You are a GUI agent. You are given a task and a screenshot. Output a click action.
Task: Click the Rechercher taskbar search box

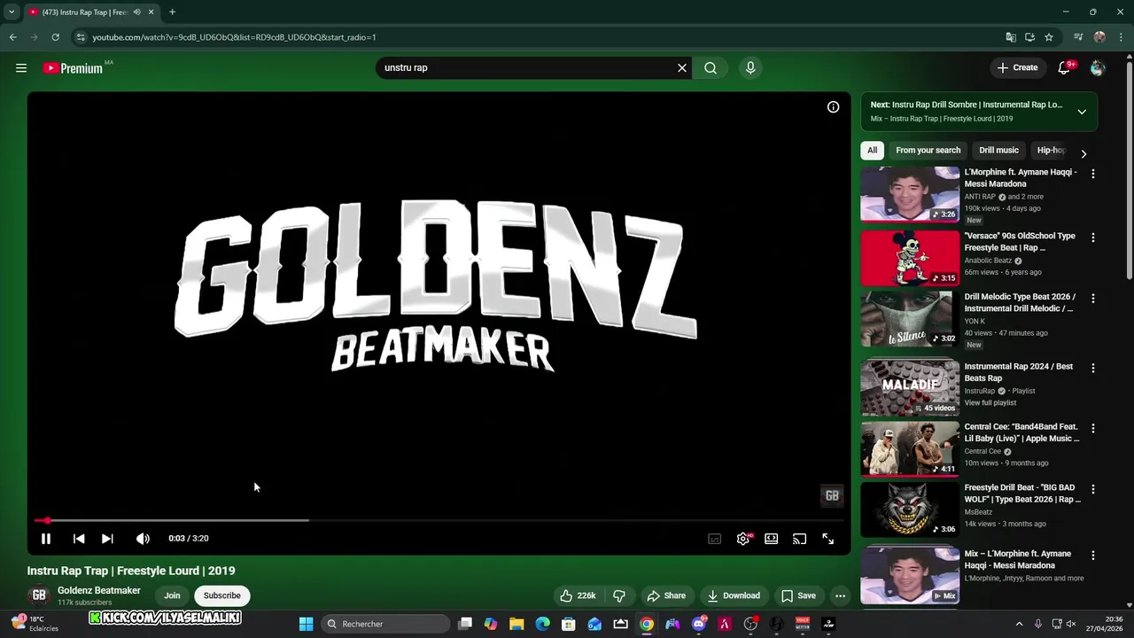coord(385,624)
